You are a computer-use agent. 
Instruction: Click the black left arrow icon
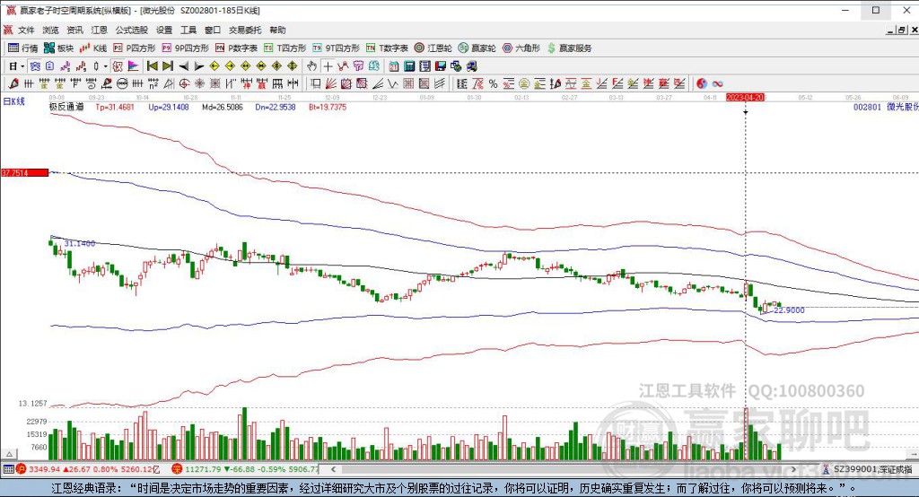coord(183,66)
